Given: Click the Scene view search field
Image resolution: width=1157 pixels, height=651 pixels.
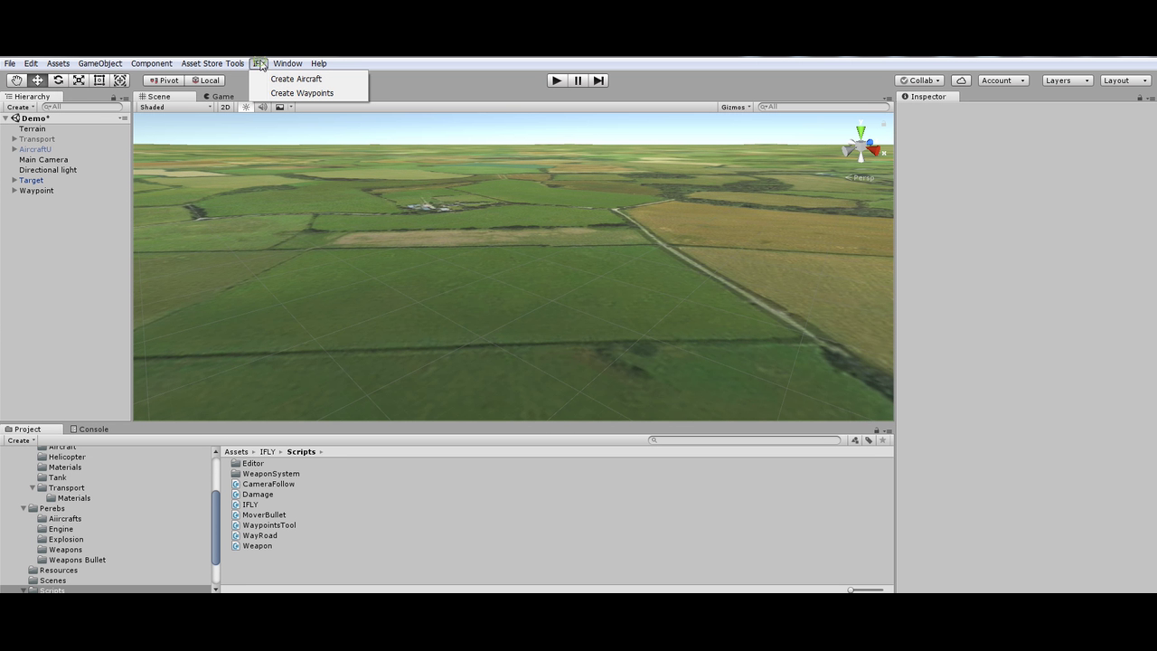Looking at the screenshot, I should 823,107.
